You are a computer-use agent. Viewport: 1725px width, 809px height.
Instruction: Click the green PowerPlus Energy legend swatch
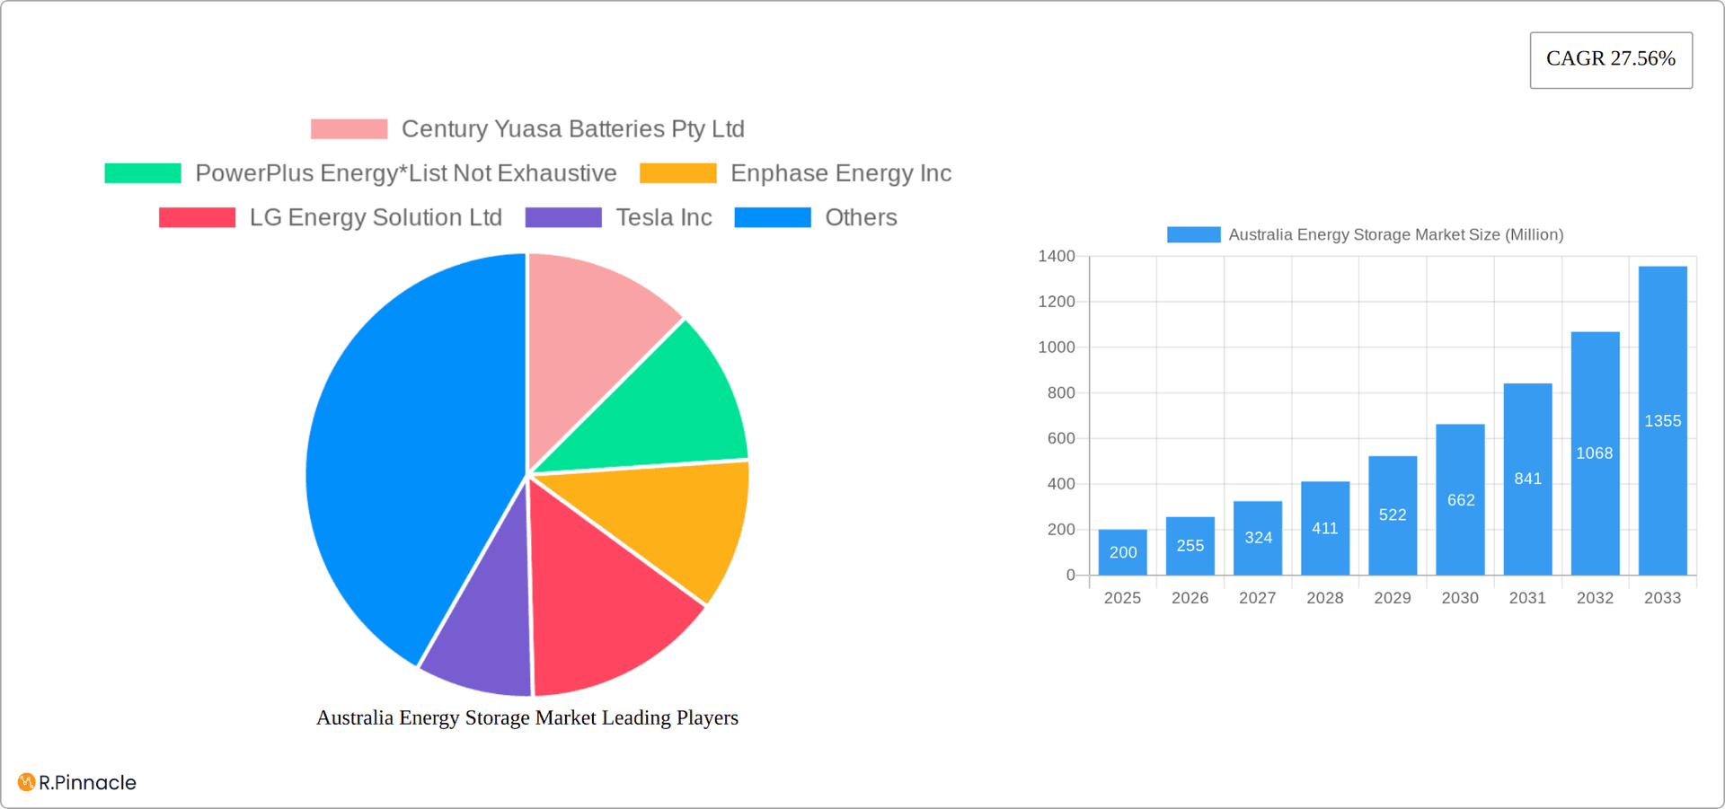[142, 172]
